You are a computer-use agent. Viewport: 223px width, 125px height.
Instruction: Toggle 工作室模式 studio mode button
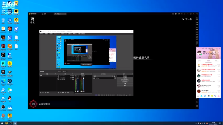(x=125, y=82)
